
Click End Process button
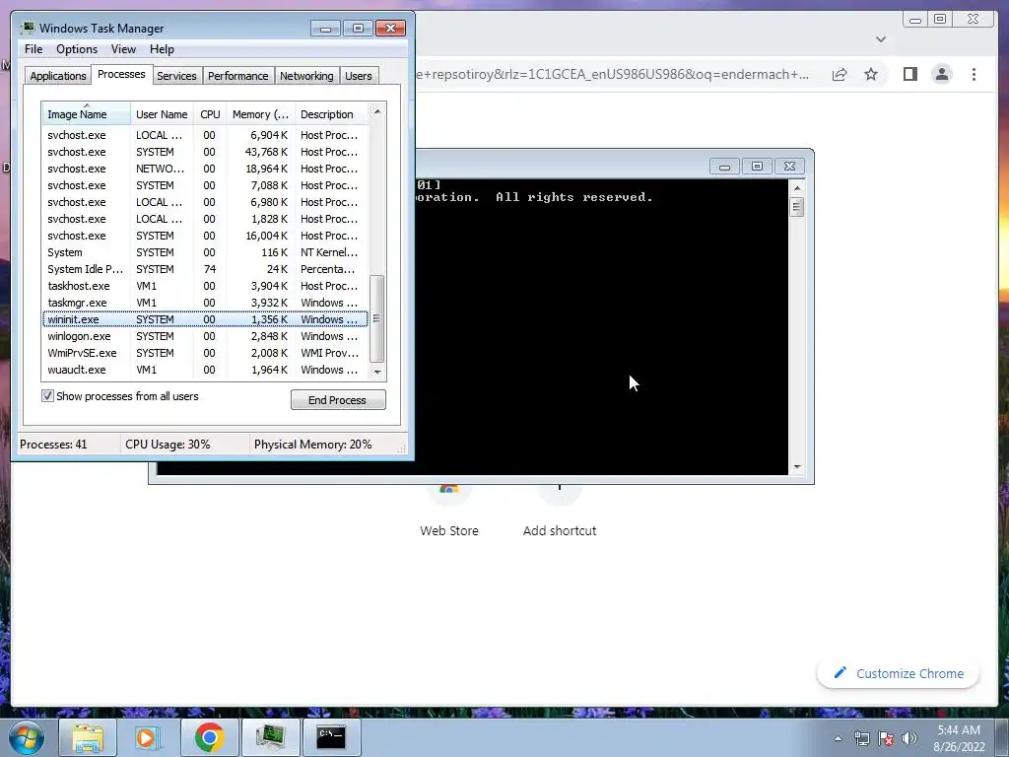click(338, 400)
